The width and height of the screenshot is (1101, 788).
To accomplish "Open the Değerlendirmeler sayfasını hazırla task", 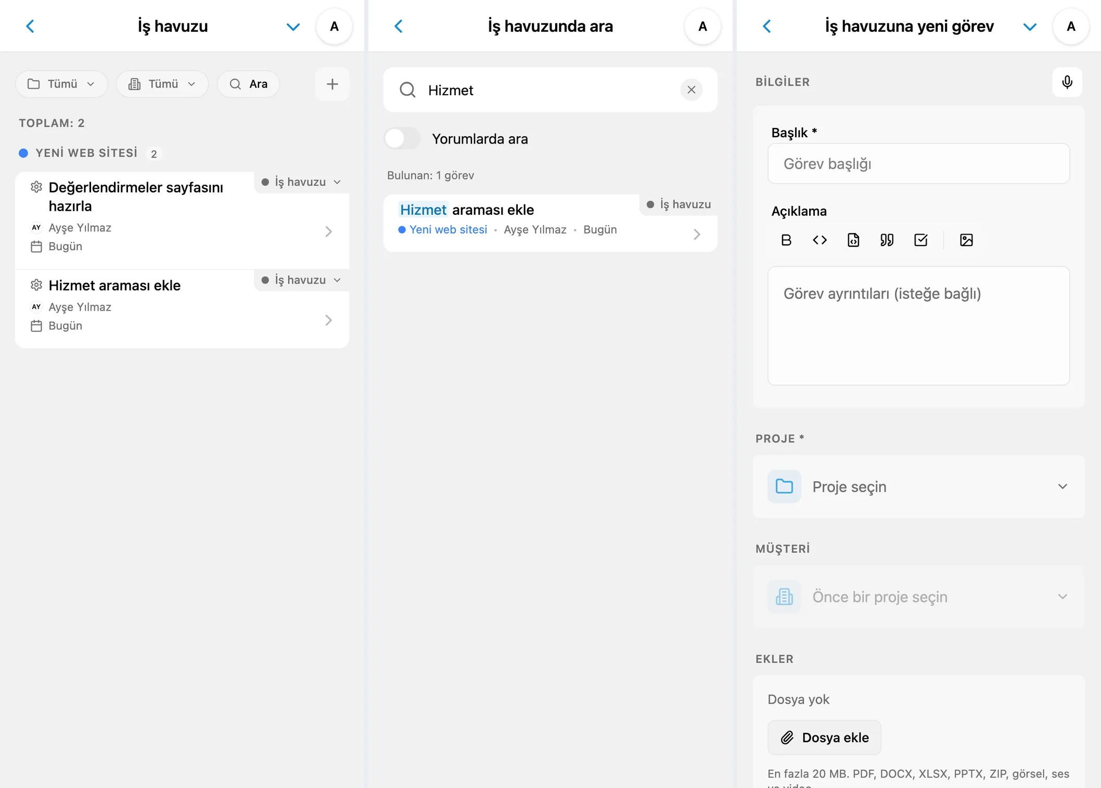I will tap(182, 220).
